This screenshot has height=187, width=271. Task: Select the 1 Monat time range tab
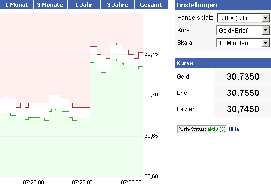(17, 5)
